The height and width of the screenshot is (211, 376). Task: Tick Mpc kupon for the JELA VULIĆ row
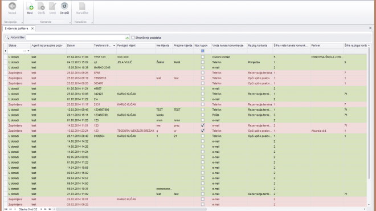[x=203, y=62]
